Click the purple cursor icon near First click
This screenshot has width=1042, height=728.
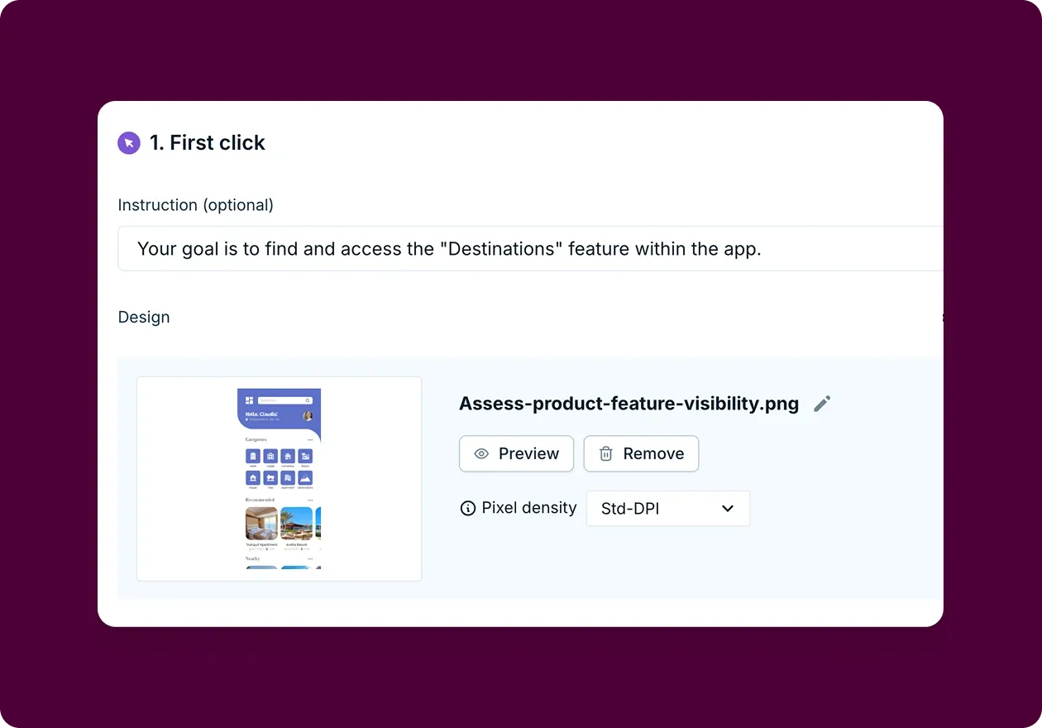[129, 142]
